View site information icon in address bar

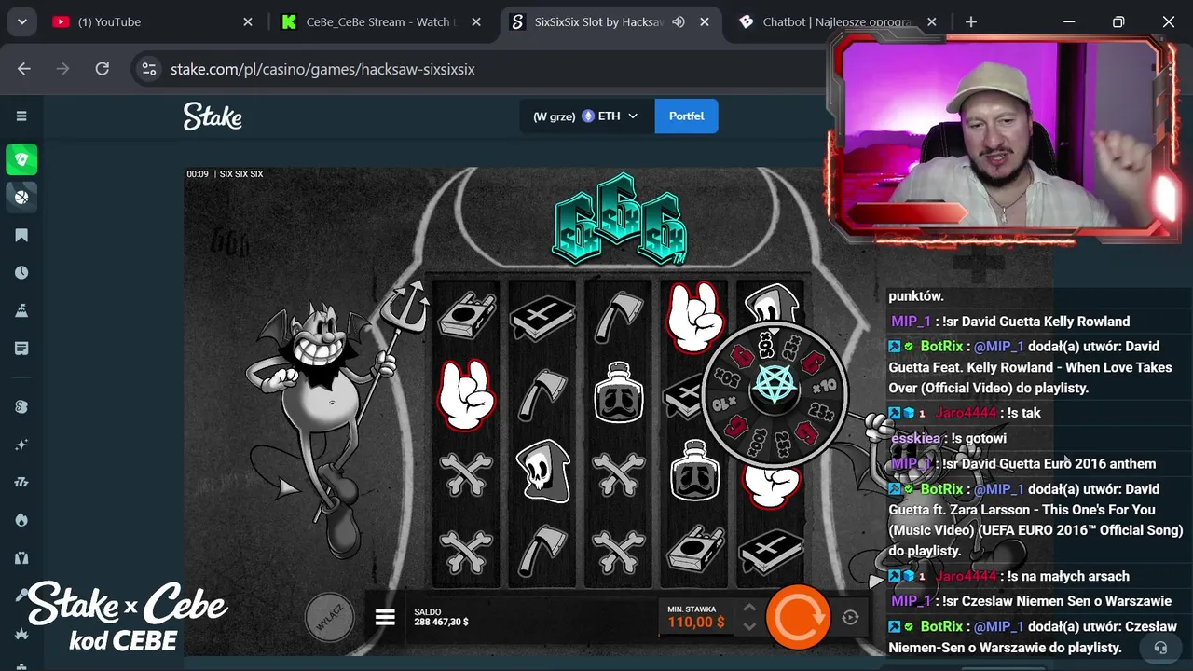[x=148, y=69]
